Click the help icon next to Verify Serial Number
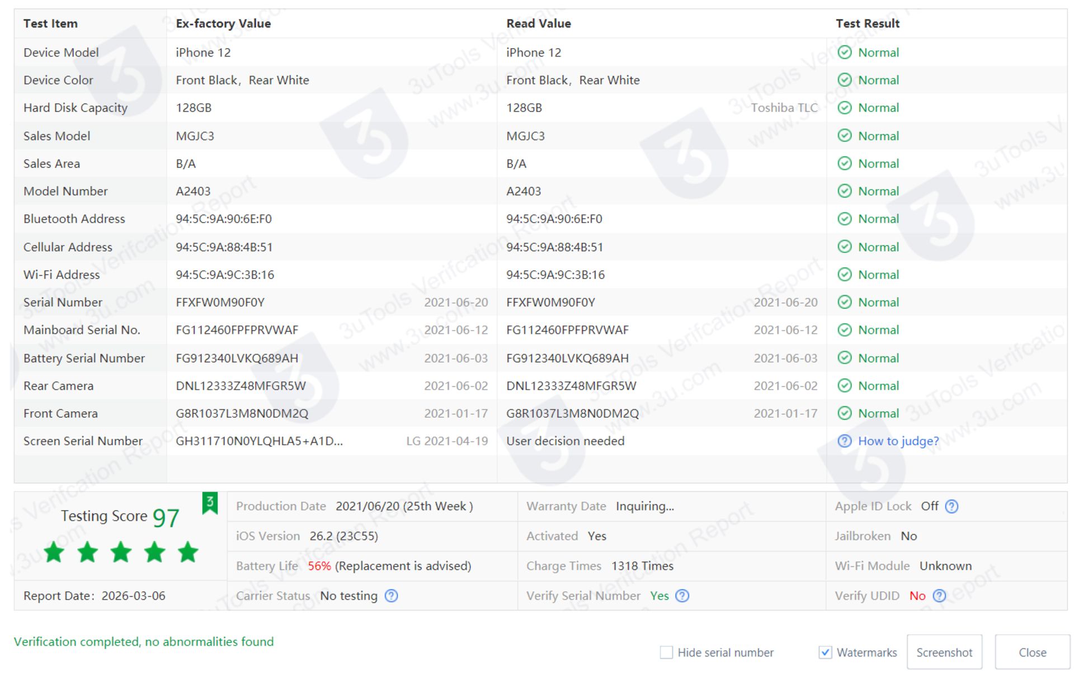Image resolution: width=1074 pixels, height=675 pixels. (x=682, y=596)
